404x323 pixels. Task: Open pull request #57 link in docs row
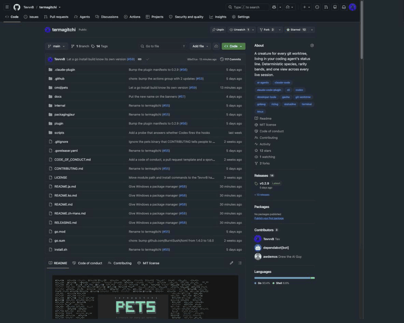(181, 96)
